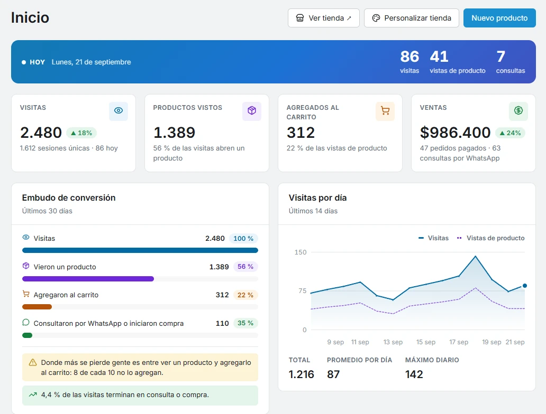
Task: Click the Máximo diario value 142
Action: point(414,374)
